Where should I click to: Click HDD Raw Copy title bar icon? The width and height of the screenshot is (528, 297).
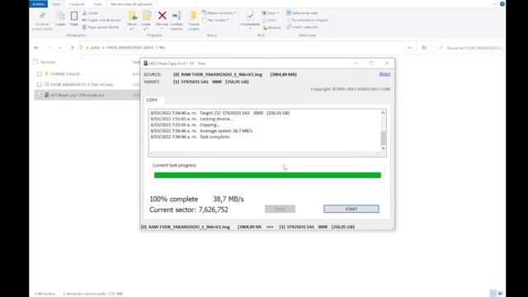[x=145, y=64]
